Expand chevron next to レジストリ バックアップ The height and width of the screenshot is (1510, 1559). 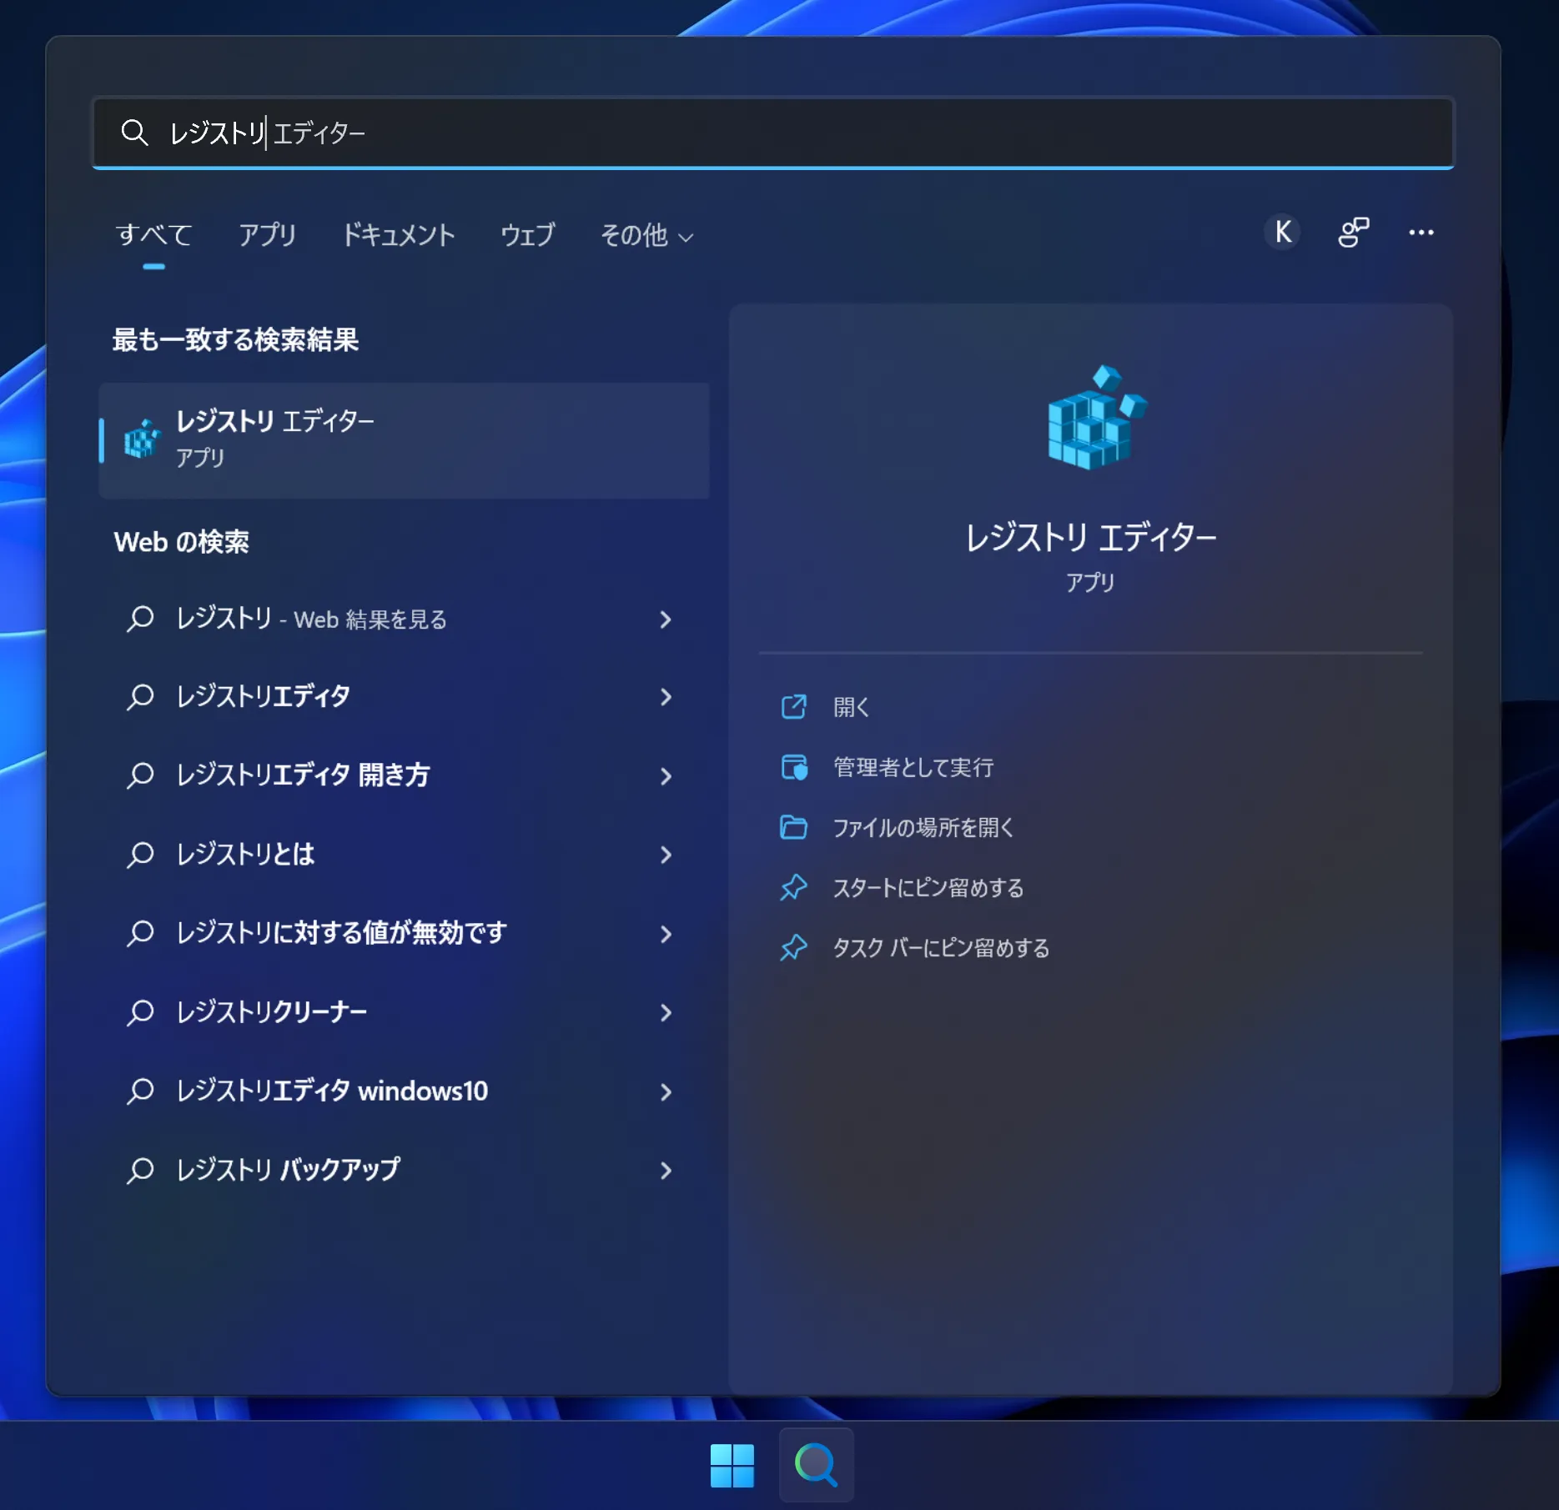coord(666,1171)
